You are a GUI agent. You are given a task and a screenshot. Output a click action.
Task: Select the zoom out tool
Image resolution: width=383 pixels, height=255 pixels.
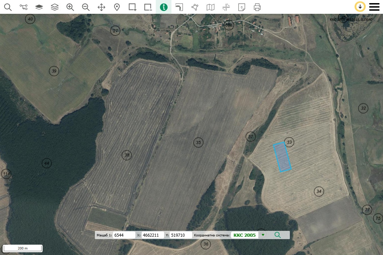pyautogui.click(x=86, y=7)
